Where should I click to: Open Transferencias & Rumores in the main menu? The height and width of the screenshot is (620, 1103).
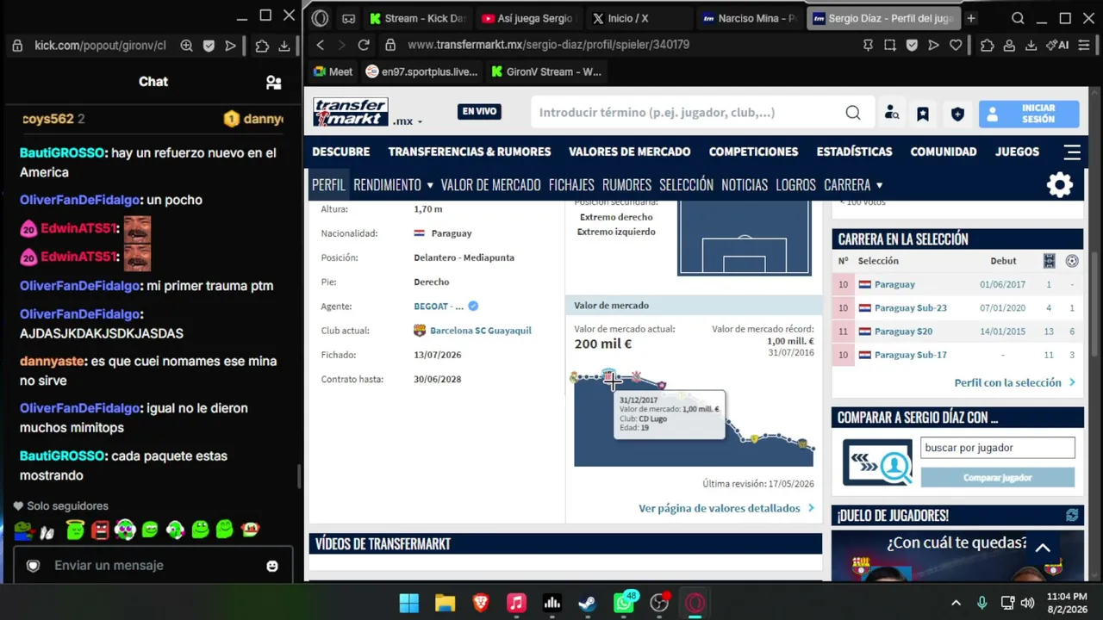coord(470,152)
